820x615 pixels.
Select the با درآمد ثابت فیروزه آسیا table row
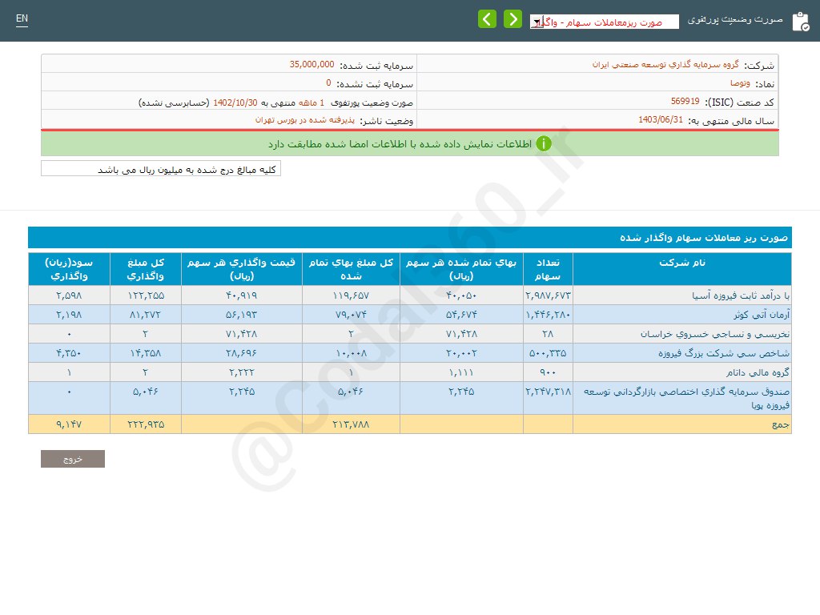(681, 295)
